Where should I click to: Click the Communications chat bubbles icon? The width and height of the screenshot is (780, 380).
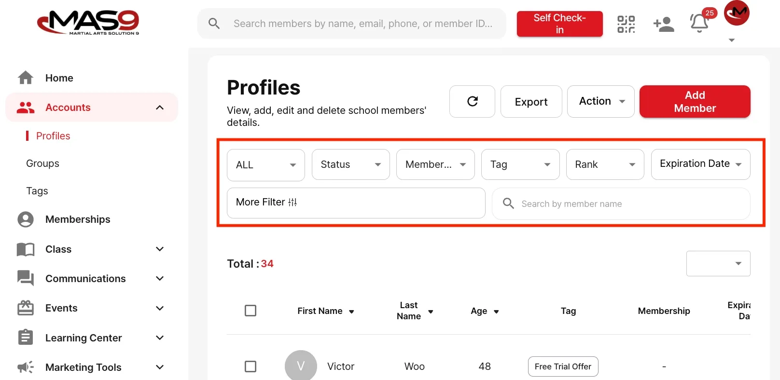point(26,278)
